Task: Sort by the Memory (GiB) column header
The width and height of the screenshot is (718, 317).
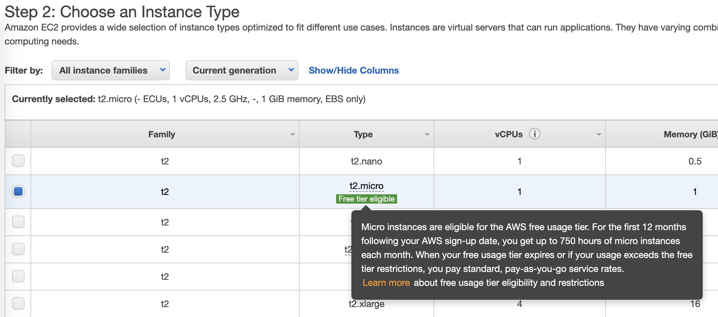Action: tap(690, 134)
